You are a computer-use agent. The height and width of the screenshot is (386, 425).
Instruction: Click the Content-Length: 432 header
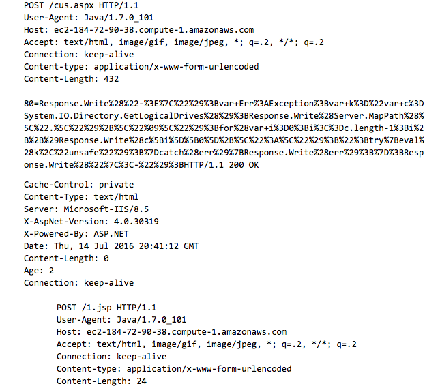(x=71, y=79)
